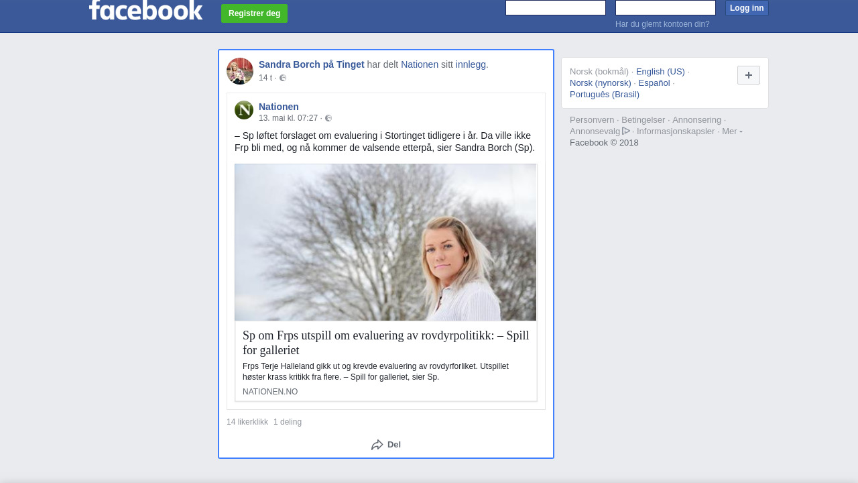Focus the email login input field
The image size is (858, 483).
point(556,7)
